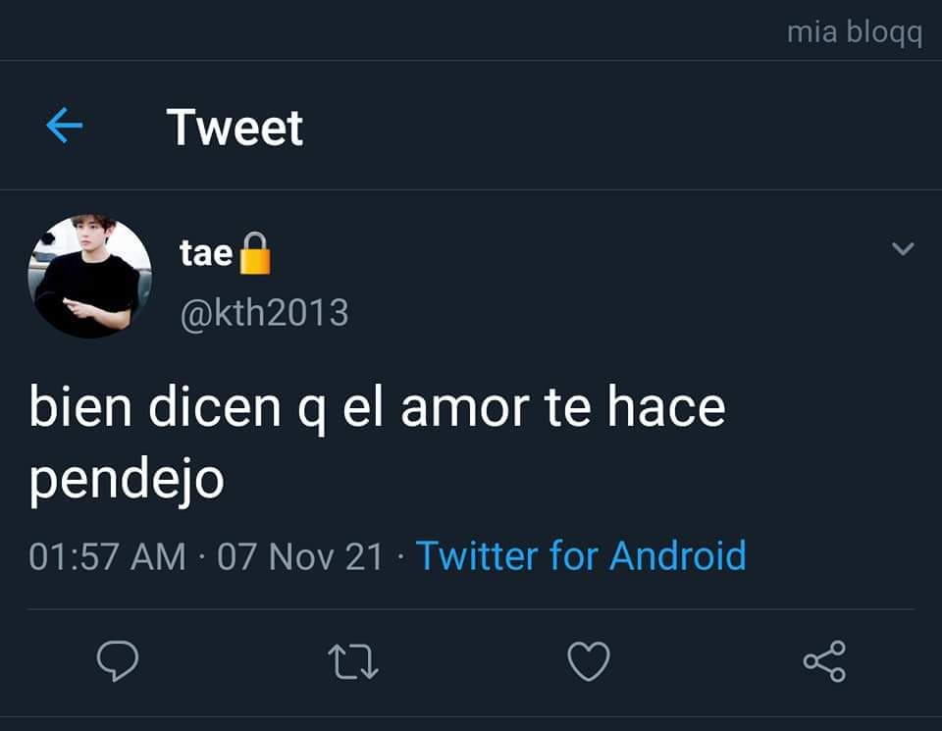Viewport: 942px width, 731px height.
Task: Like the tweet with the heart icon
Action: [x=589, y=660]
